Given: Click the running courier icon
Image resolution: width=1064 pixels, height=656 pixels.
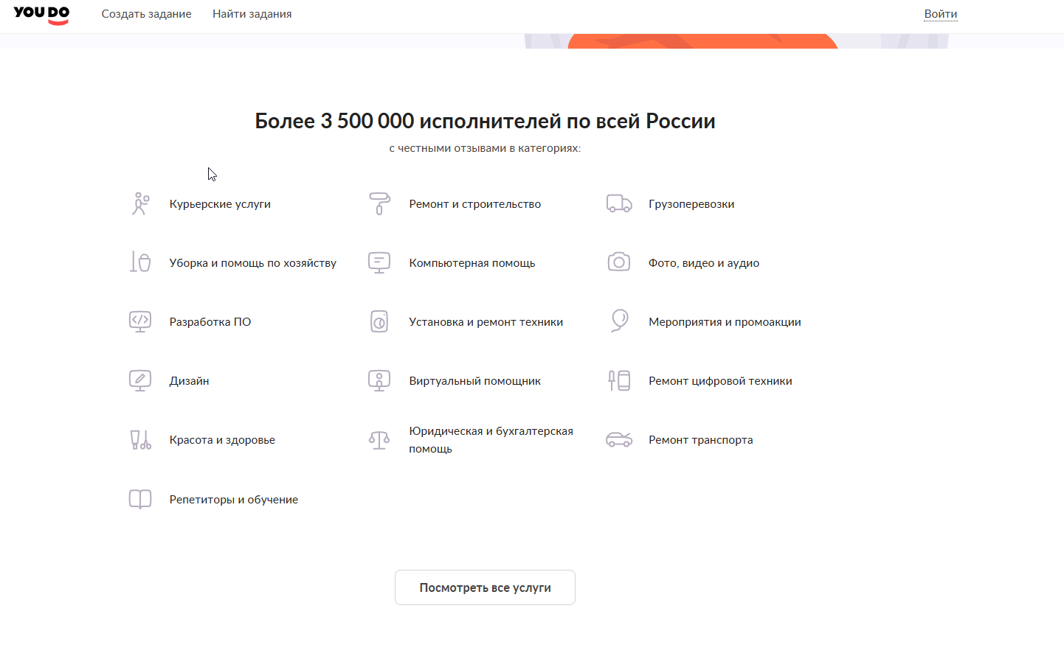Looking at the screenshot, I should point(140,204).
